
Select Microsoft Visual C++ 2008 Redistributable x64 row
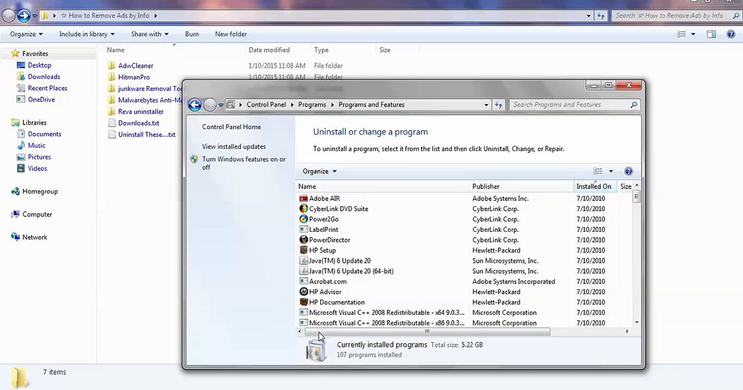(x=464, y=313)
